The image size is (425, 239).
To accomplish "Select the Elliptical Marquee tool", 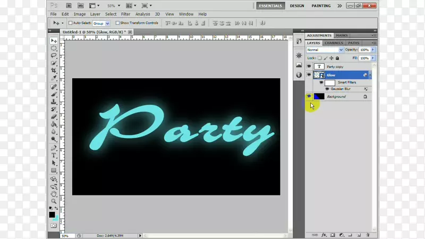I will 54,48.
